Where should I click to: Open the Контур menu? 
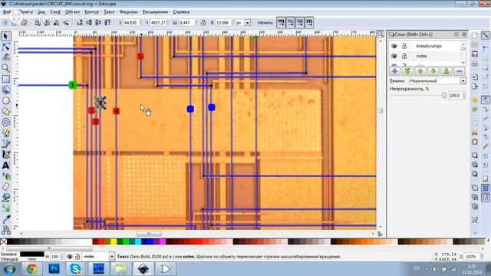[x=92, y=12]
